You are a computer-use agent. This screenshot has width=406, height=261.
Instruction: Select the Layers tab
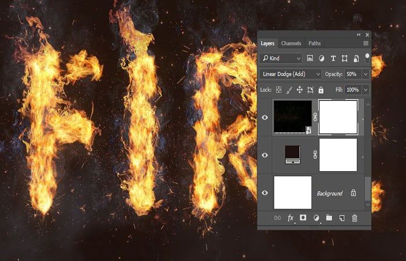click(x=267, y=43)
